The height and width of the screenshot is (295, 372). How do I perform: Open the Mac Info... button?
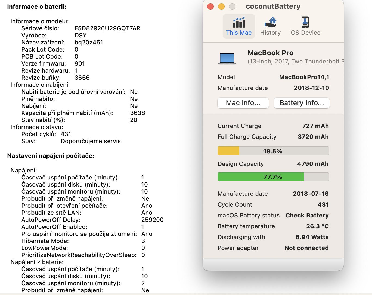point(243,103)
